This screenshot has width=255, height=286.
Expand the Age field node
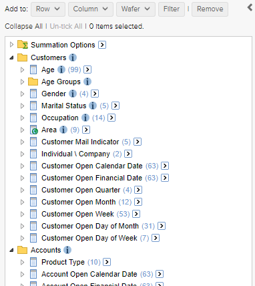point(22,69)
